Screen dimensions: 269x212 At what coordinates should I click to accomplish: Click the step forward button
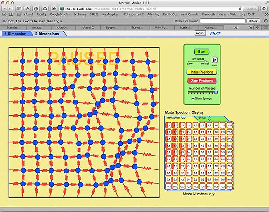215,60
